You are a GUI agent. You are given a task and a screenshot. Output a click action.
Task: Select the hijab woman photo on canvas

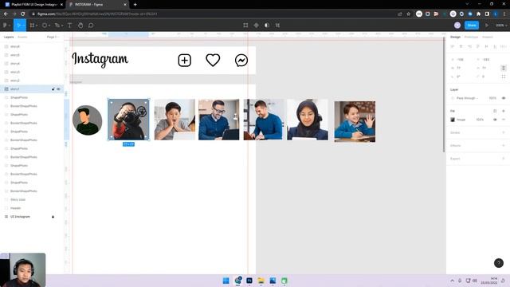click(308, 120)
